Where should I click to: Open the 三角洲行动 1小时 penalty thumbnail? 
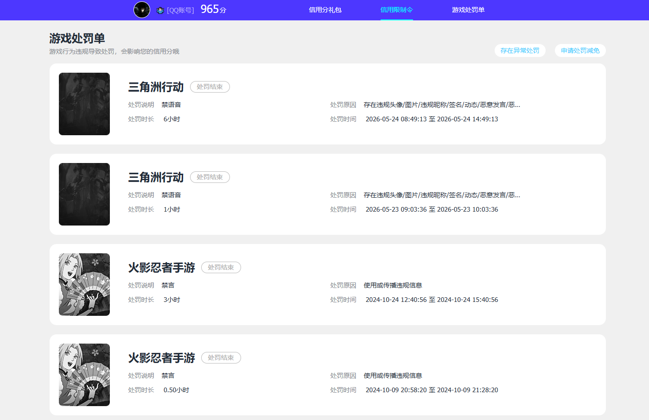click(x=84, y=194)
